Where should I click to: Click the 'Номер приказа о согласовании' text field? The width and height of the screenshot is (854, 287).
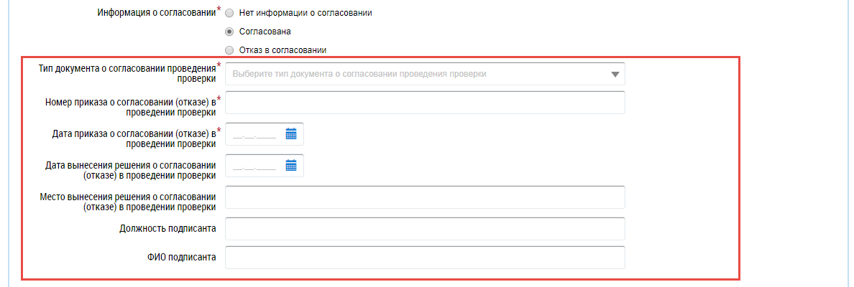(425, 103)
